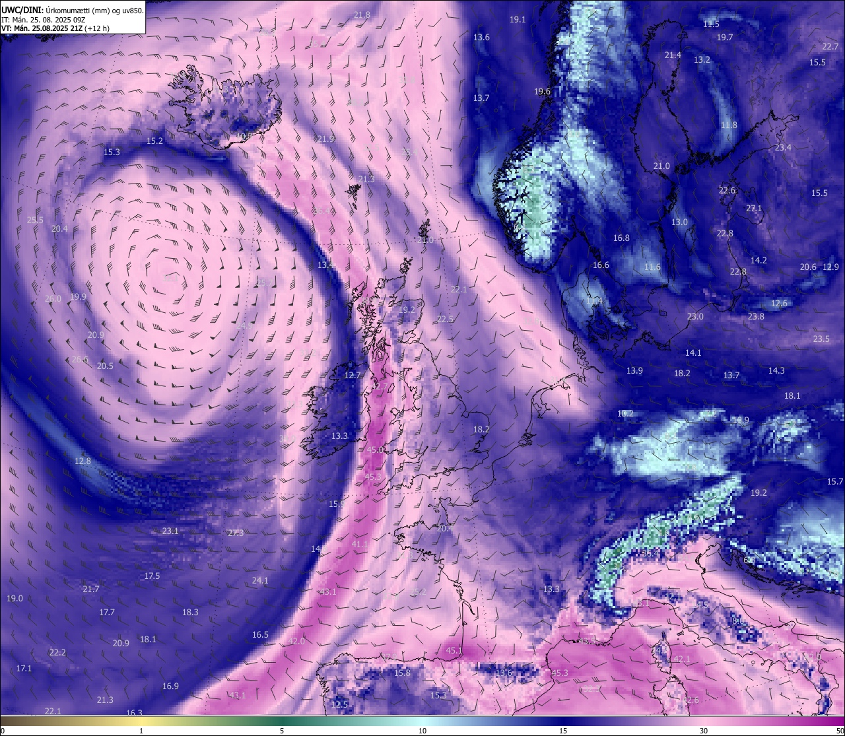Click the map value 21.4

[673, 55]
